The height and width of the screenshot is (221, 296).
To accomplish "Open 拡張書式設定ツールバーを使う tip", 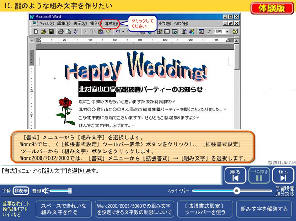I will coord(205,209).
